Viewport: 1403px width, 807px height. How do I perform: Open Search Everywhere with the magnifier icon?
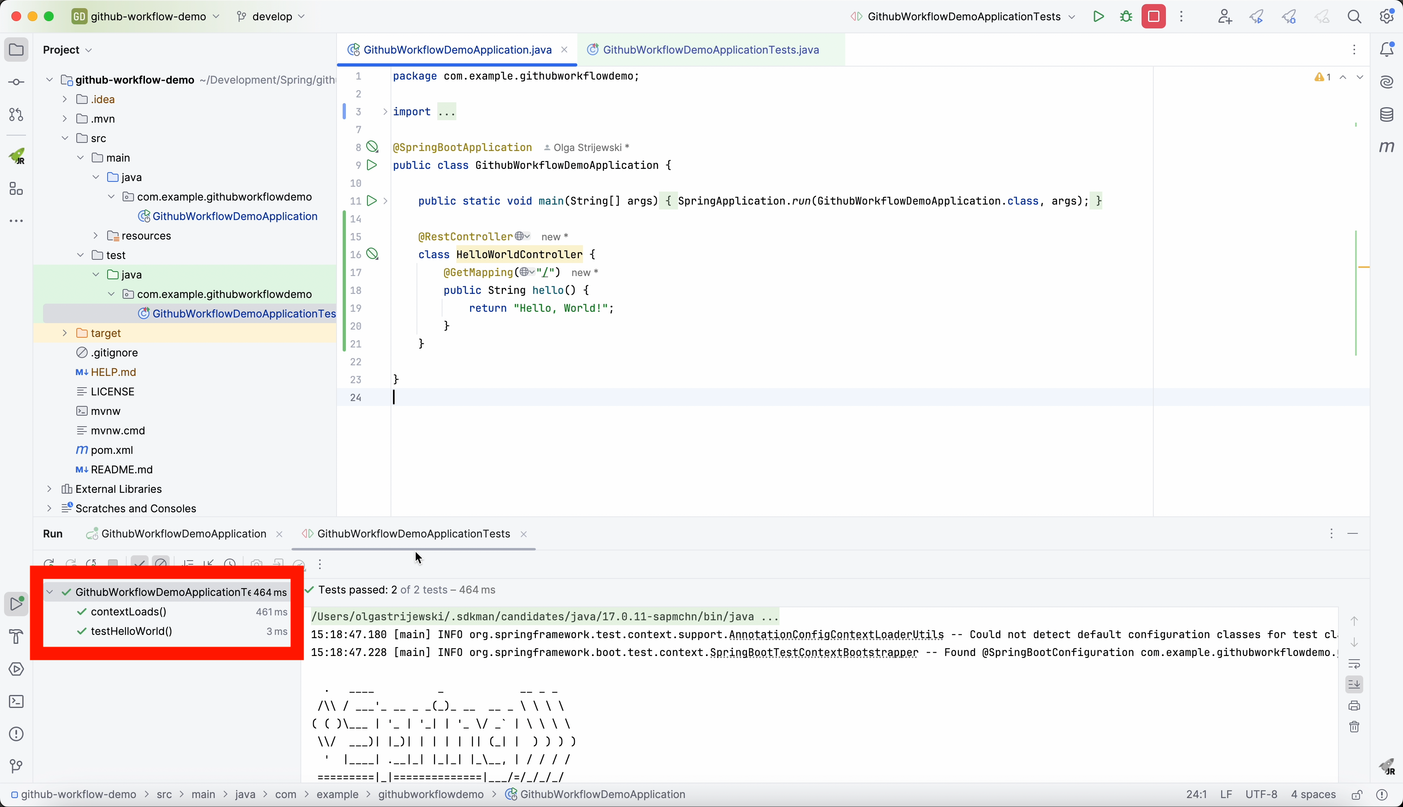coord(1354,17)
